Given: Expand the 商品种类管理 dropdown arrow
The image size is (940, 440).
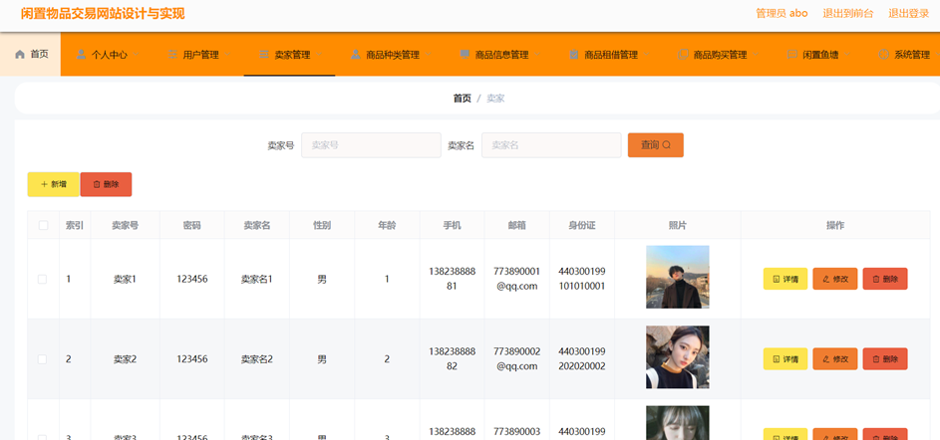Looking at the screenshot, I should click(x=428, y=55).
